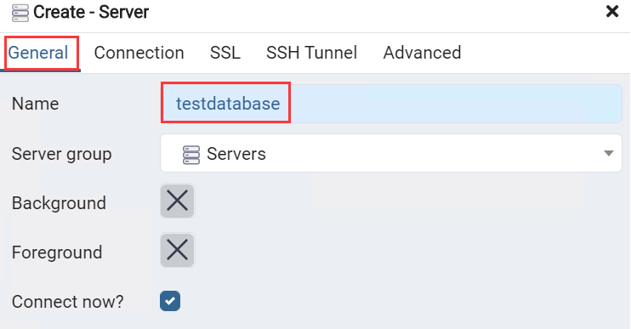Click the Foreground label text
631x329 pixels.
click(57, 252)
